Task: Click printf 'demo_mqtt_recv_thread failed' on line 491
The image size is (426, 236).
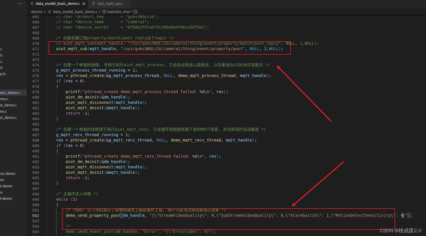Action: 143,156
